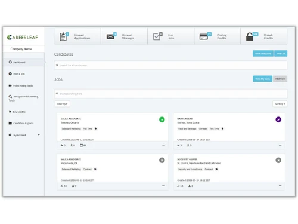Open Live Jobs checkbox icon

pyautogui.click(x=157, y=36)
